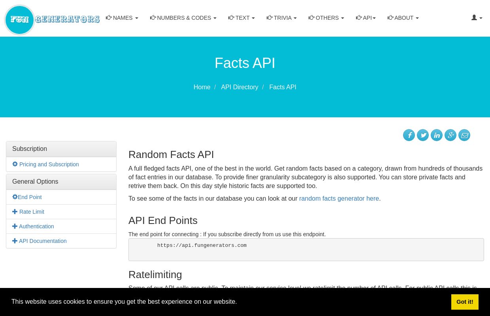This screenshot has height=316, width=490.
Task: Click the Facts API banner title
Action: point(245,63)
